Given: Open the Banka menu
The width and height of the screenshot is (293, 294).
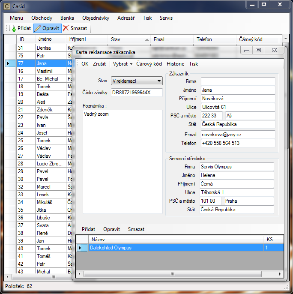Looking at the screenshot, I should [67, 18].
